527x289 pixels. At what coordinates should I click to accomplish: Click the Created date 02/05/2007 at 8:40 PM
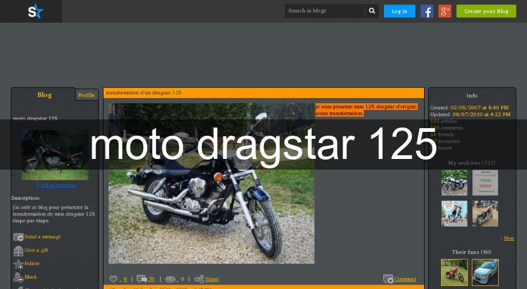coord(479,107)
